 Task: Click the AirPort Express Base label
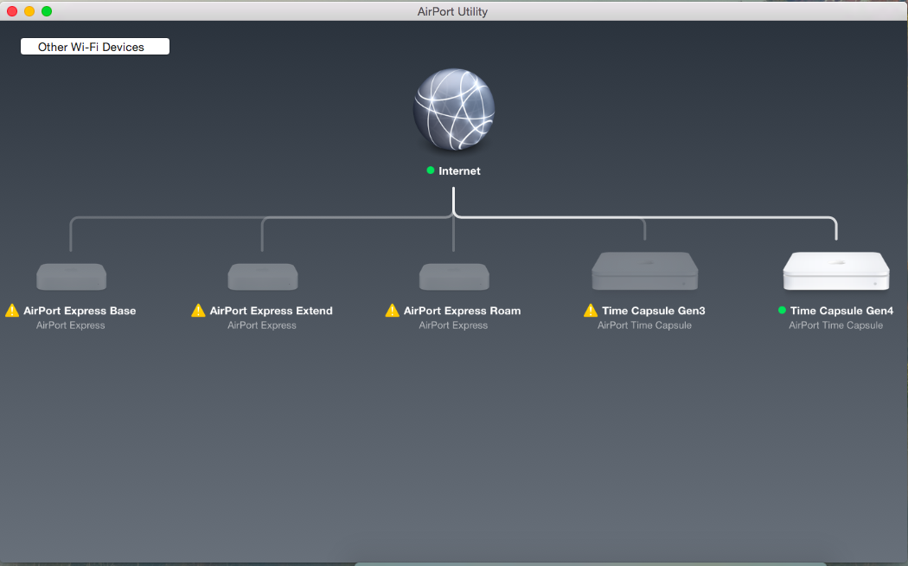80,311
